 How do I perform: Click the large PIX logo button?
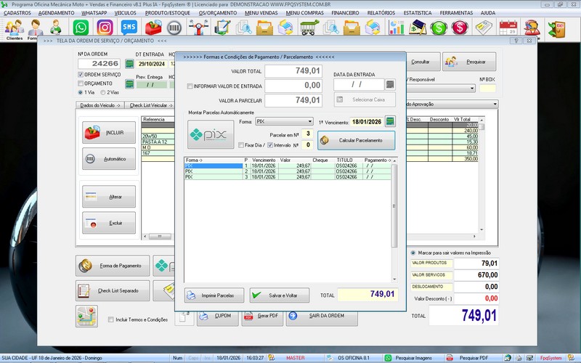tap(211, 134)
